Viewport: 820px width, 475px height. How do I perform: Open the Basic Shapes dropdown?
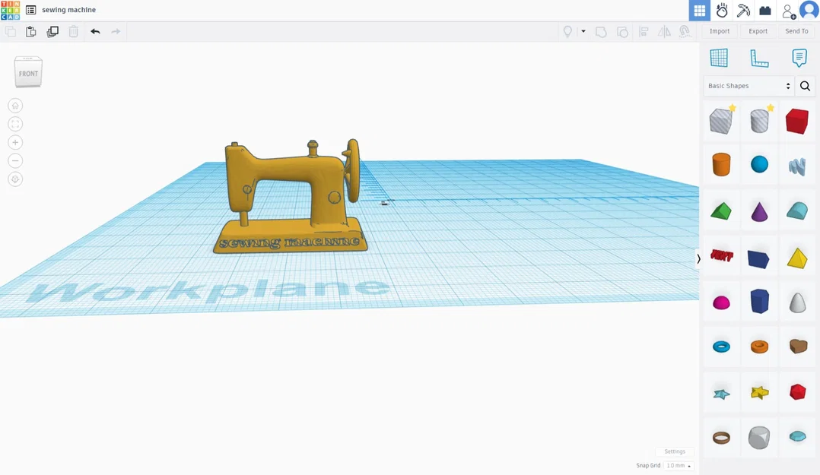click(748, 86)
